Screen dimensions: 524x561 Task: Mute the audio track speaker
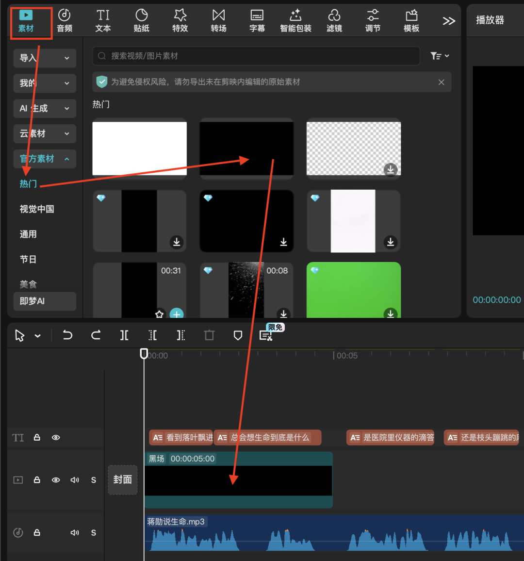tap(75, 533)
